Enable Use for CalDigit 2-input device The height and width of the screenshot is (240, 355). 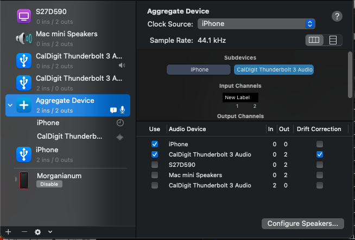point(155,185)
